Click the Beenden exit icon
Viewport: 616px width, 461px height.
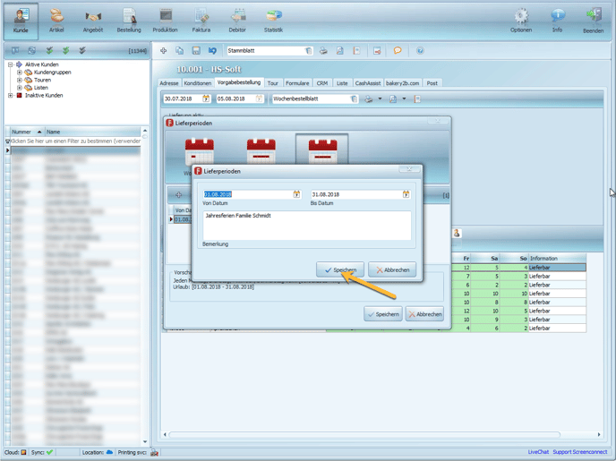593,20
